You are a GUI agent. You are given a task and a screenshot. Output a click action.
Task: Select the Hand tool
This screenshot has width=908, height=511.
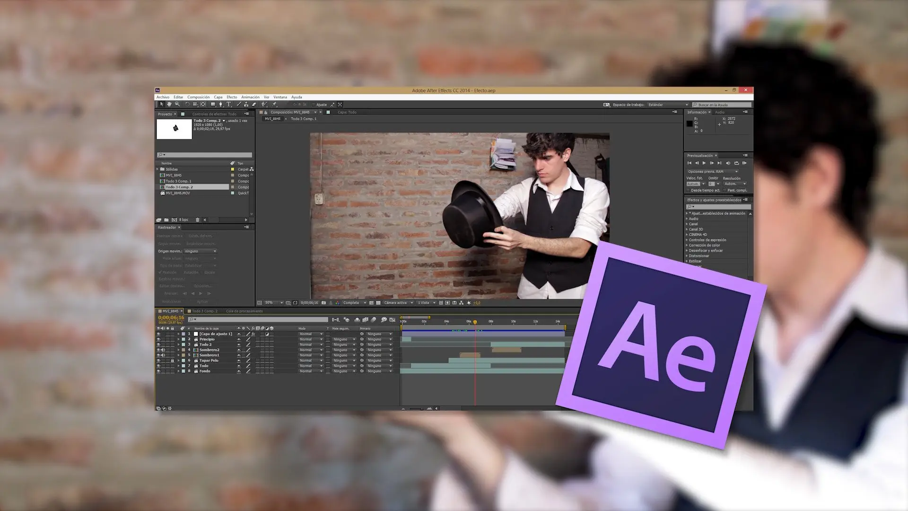tap(169, 105)
